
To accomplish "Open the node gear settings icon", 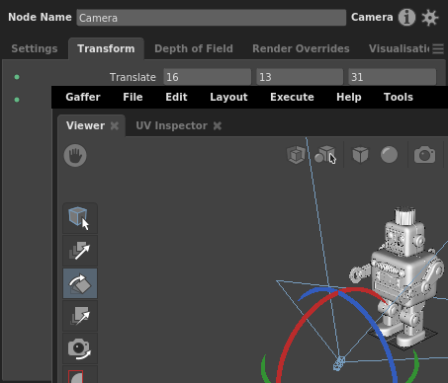I will 430,18.
